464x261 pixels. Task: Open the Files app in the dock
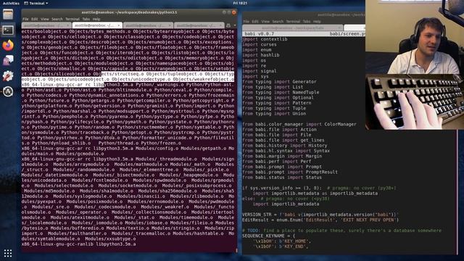click(x=8, y=14)
